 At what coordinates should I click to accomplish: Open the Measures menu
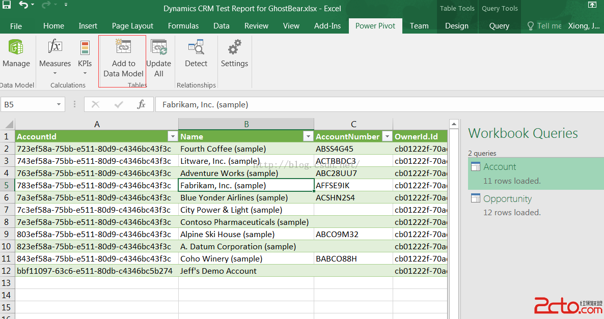pos(55,57)
